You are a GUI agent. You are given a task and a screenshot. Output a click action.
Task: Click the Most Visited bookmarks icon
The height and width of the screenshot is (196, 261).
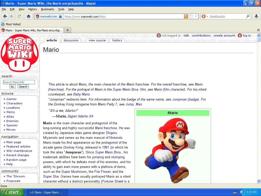click(3, 24)
